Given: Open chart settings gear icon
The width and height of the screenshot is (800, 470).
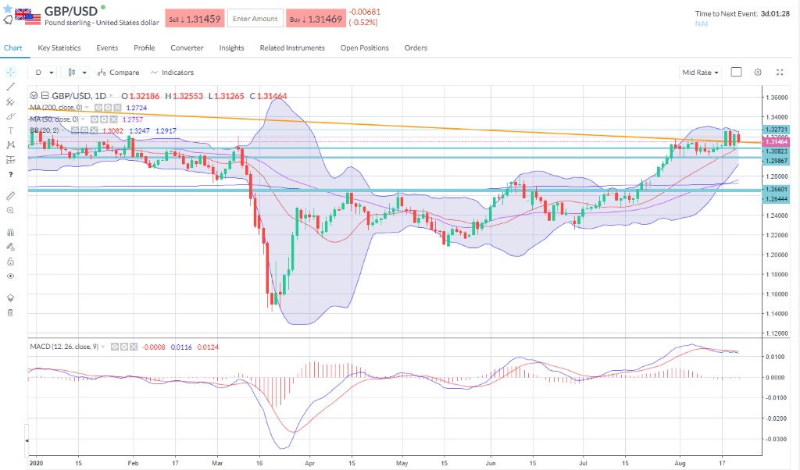Looking at the screenshot, I should (x=757, y=72).
